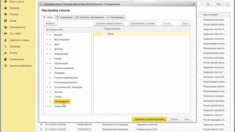Click Добавить новый элемент button
This screenshot has height=132, width=235.
[109, 23]
